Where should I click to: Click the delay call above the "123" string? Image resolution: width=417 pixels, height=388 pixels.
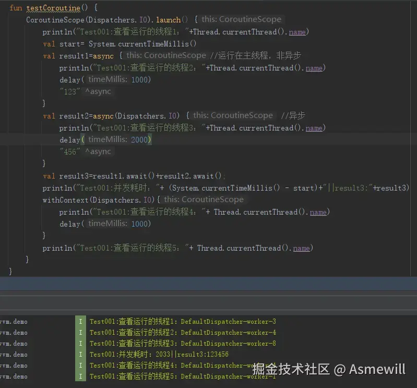(x=105, y=79)
